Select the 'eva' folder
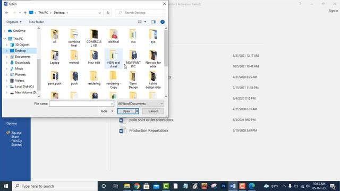 tap(133, 36)
